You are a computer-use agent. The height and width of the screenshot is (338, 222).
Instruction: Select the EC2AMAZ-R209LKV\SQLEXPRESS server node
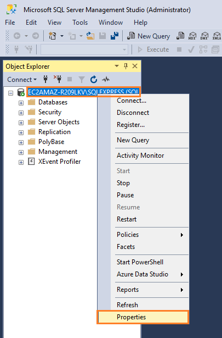tap(83, 92)
